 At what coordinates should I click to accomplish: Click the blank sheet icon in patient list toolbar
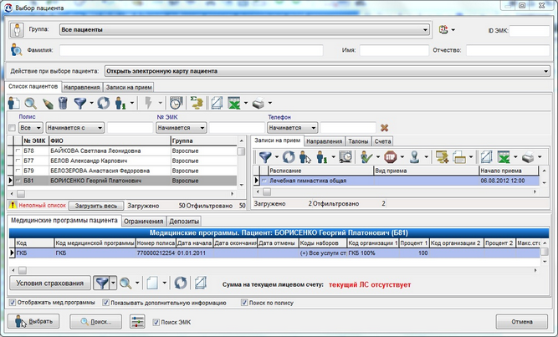[x=217, y=103]
